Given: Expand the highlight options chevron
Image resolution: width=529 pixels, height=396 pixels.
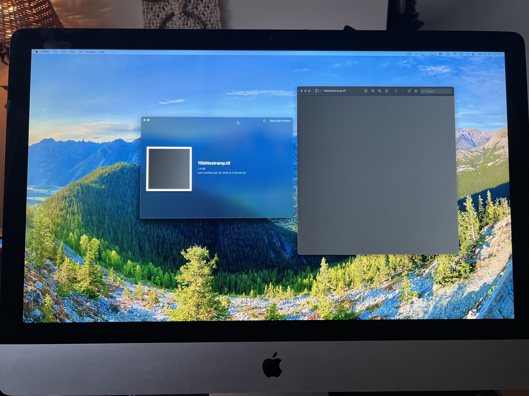Looking at the screenshot, I should tap(403, 91).
